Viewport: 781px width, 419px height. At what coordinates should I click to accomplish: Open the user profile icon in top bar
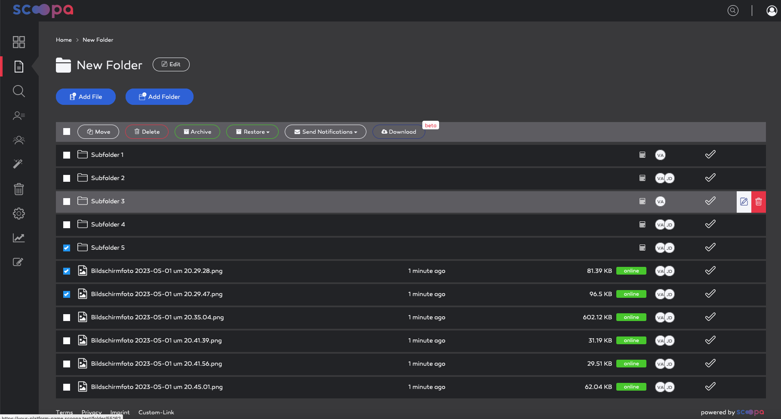pos(772,11)
